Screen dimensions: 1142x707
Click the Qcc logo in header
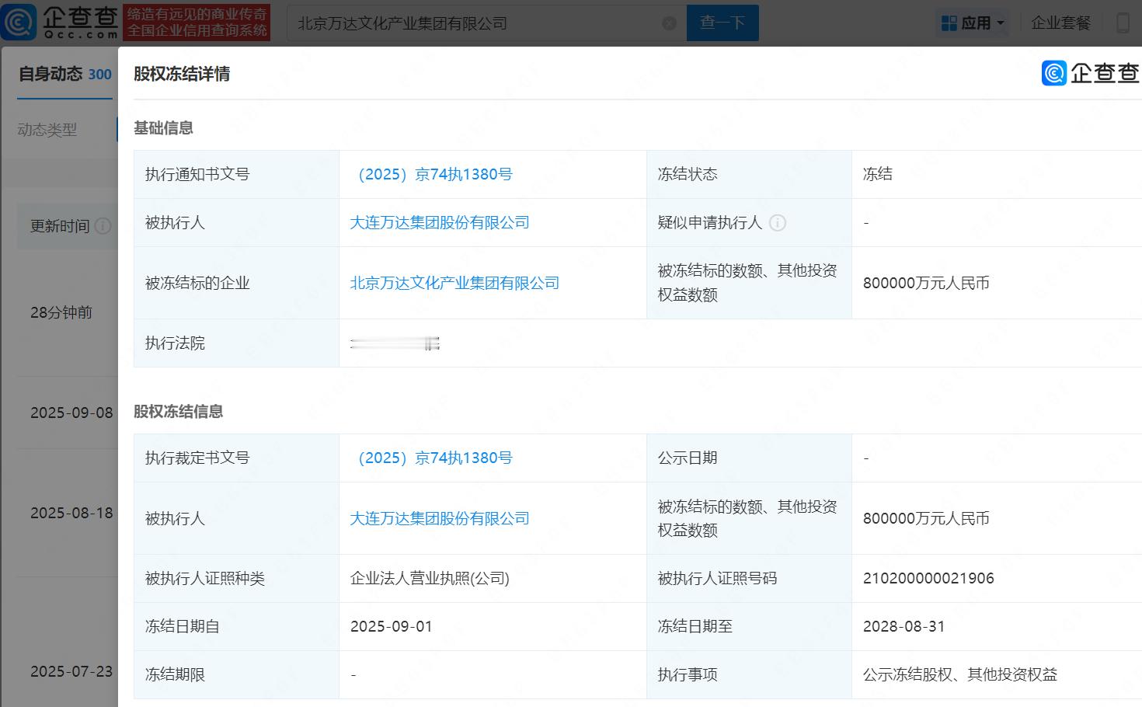[61, 23]
